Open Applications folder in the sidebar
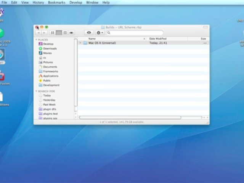The image size is (244, 183). click(51, 76)
